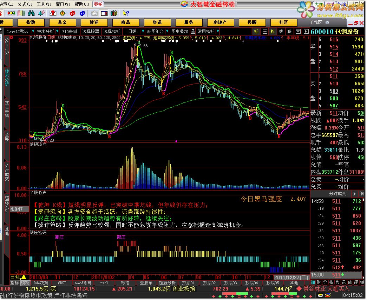
Task: Open the alarm bell alert icon
Action: (41, 13)
